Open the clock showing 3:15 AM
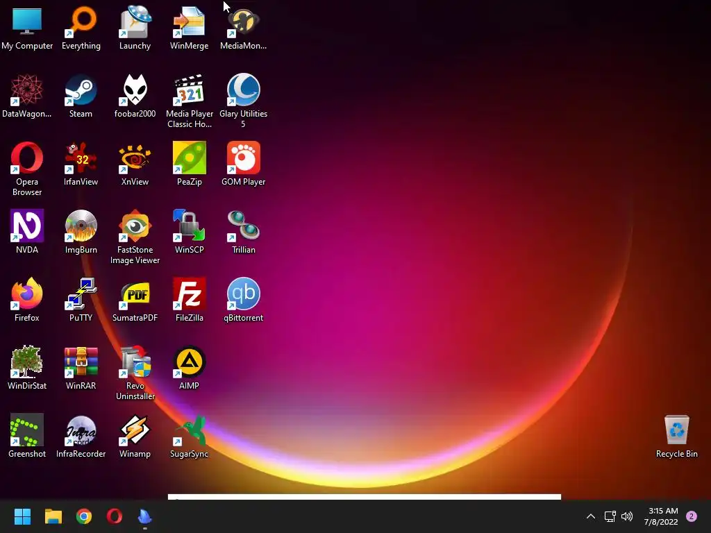Image resolution: width=711 pixels, height=533 pixels. pyautogui.click(x=661, y=516)
